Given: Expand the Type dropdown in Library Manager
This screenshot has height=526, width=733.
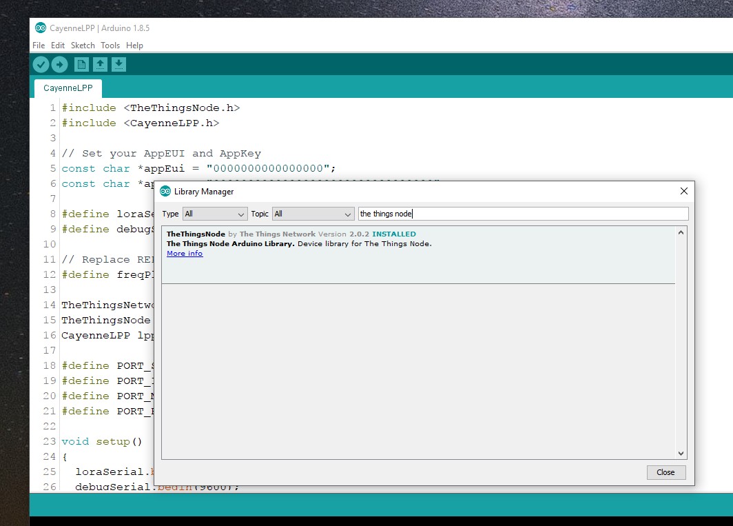Looking at the screenshot, I should click(x=215, y=214).
